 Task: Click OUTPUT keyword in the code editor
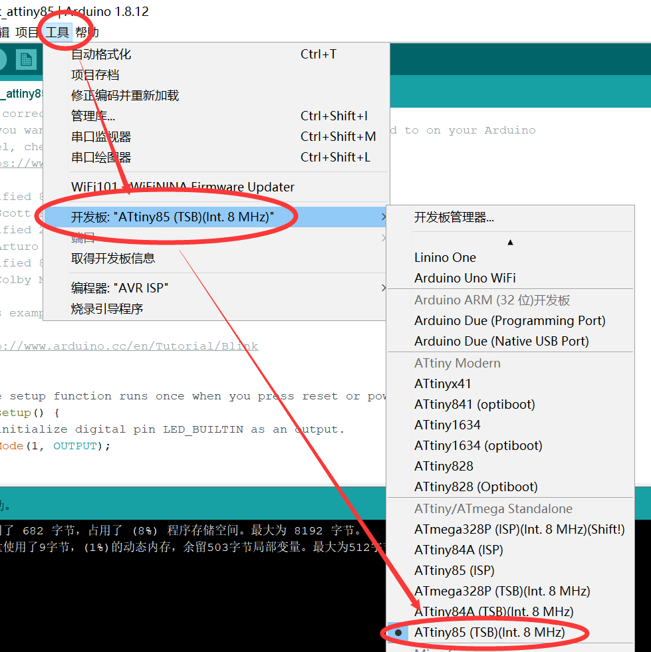click(75, 446)
